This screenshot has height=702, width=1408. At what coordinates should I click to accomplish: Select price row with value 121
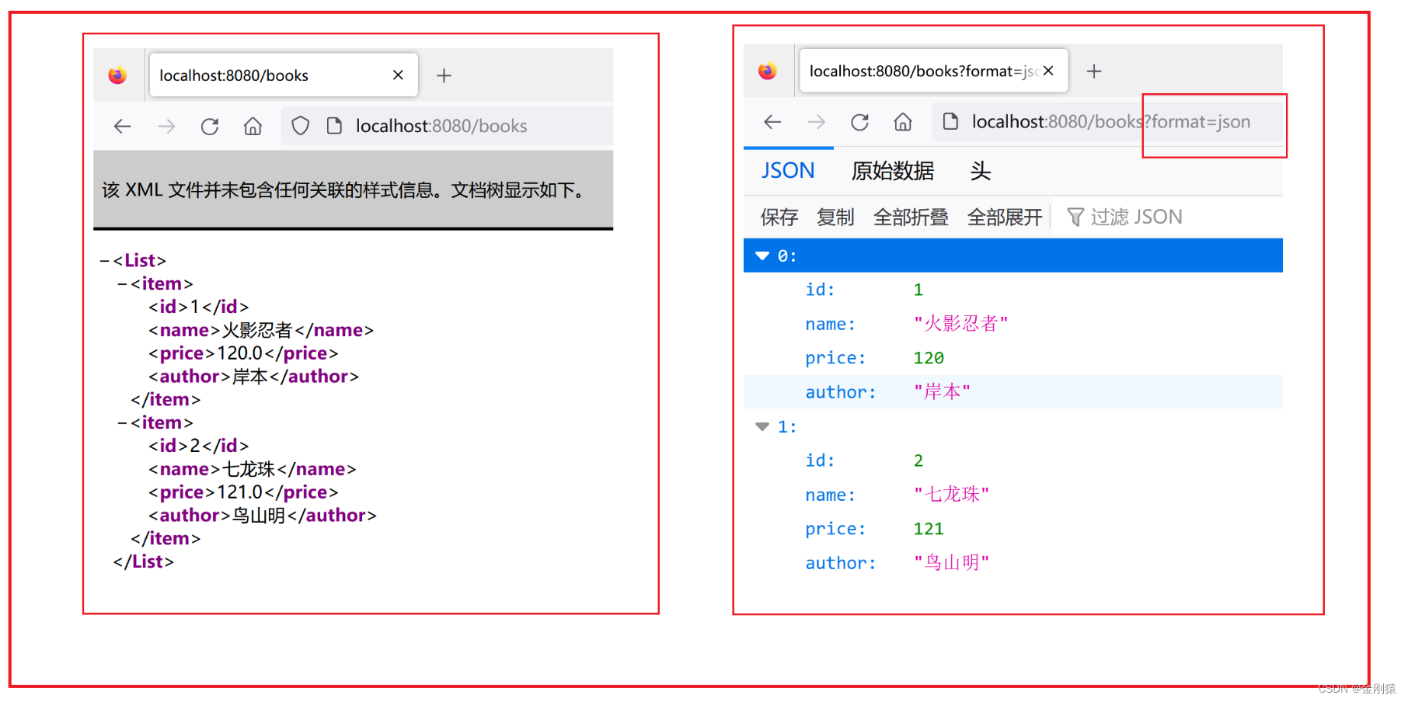point(1013,529)
